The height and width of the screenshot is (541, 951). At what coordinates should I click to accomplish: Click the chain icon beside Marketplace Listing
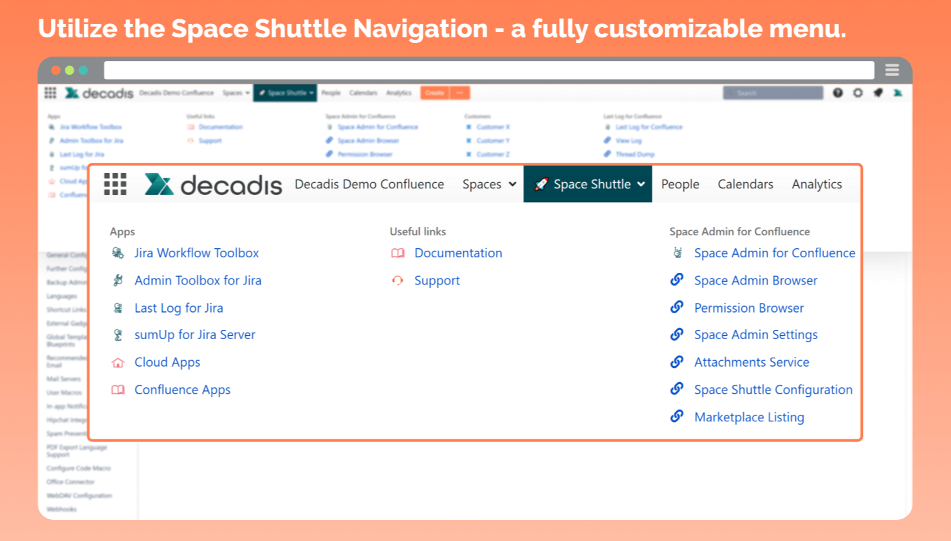click(677, 417)
